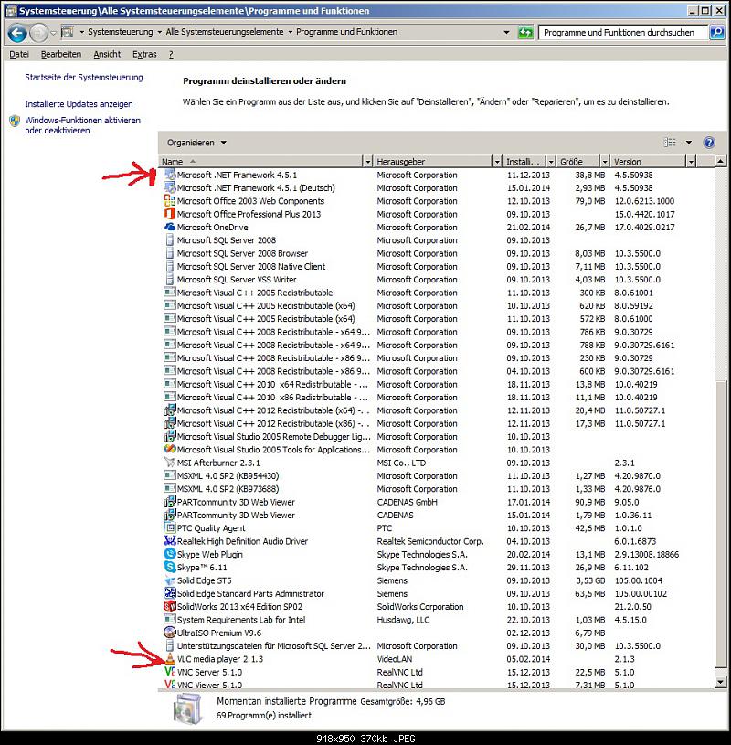The width and height of the screenshot is (731, 745).
Task: Open the view options dropdown arrow
Action: [x=689, y=142]
